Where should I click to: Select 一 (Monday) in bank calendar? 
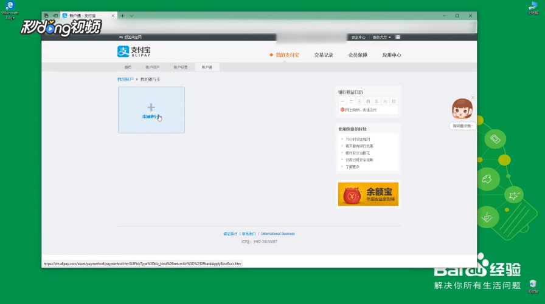pos(342,101)
